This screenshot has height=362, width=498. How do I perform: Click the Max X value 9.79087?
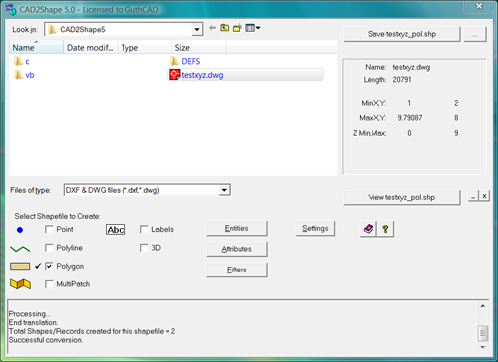(x=410, y=118)
